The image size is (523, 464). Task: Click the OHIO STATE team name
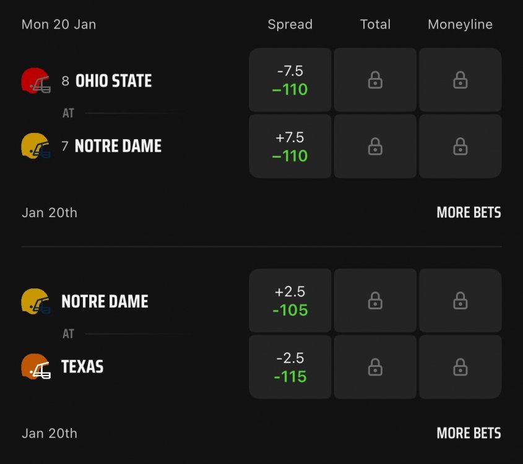coord(113,81)
